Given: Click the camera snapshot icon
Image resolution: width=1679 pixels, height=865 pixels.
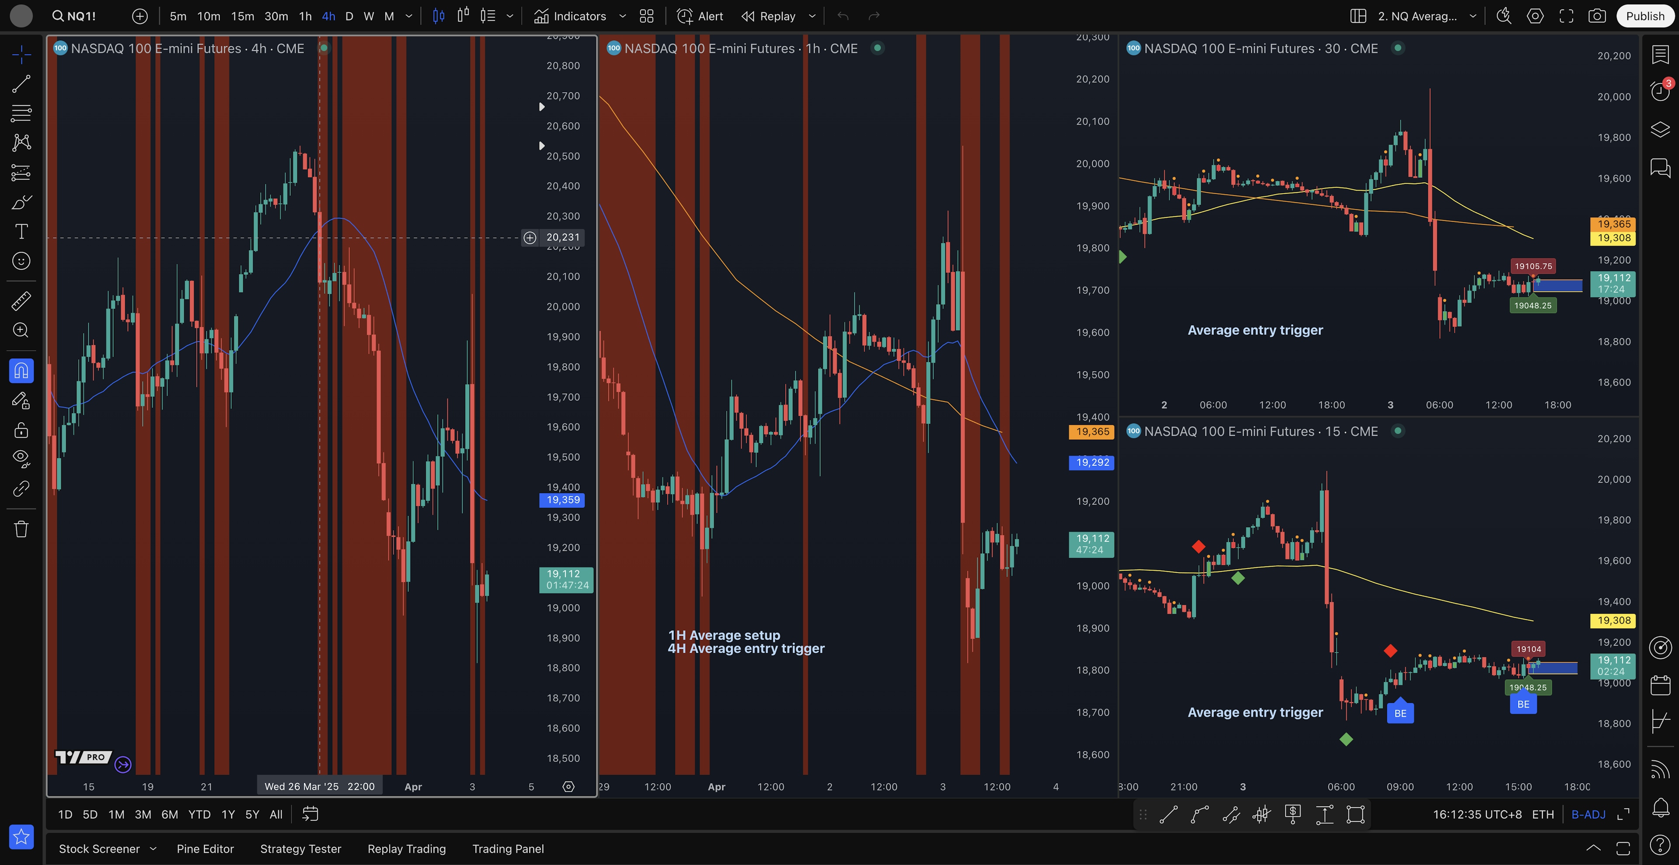Looking at the screenshot, I should click(1596, 16).
